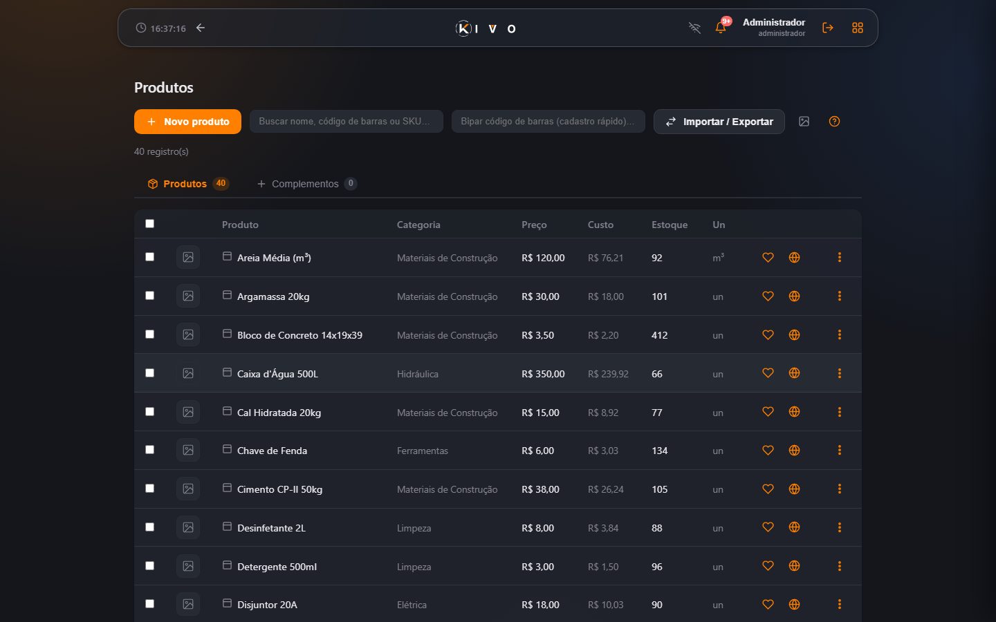Favorite Caixa d'Água 500L with the heart
The height and width of the screenshot is (622, 996).
click(x=768, y=373)
